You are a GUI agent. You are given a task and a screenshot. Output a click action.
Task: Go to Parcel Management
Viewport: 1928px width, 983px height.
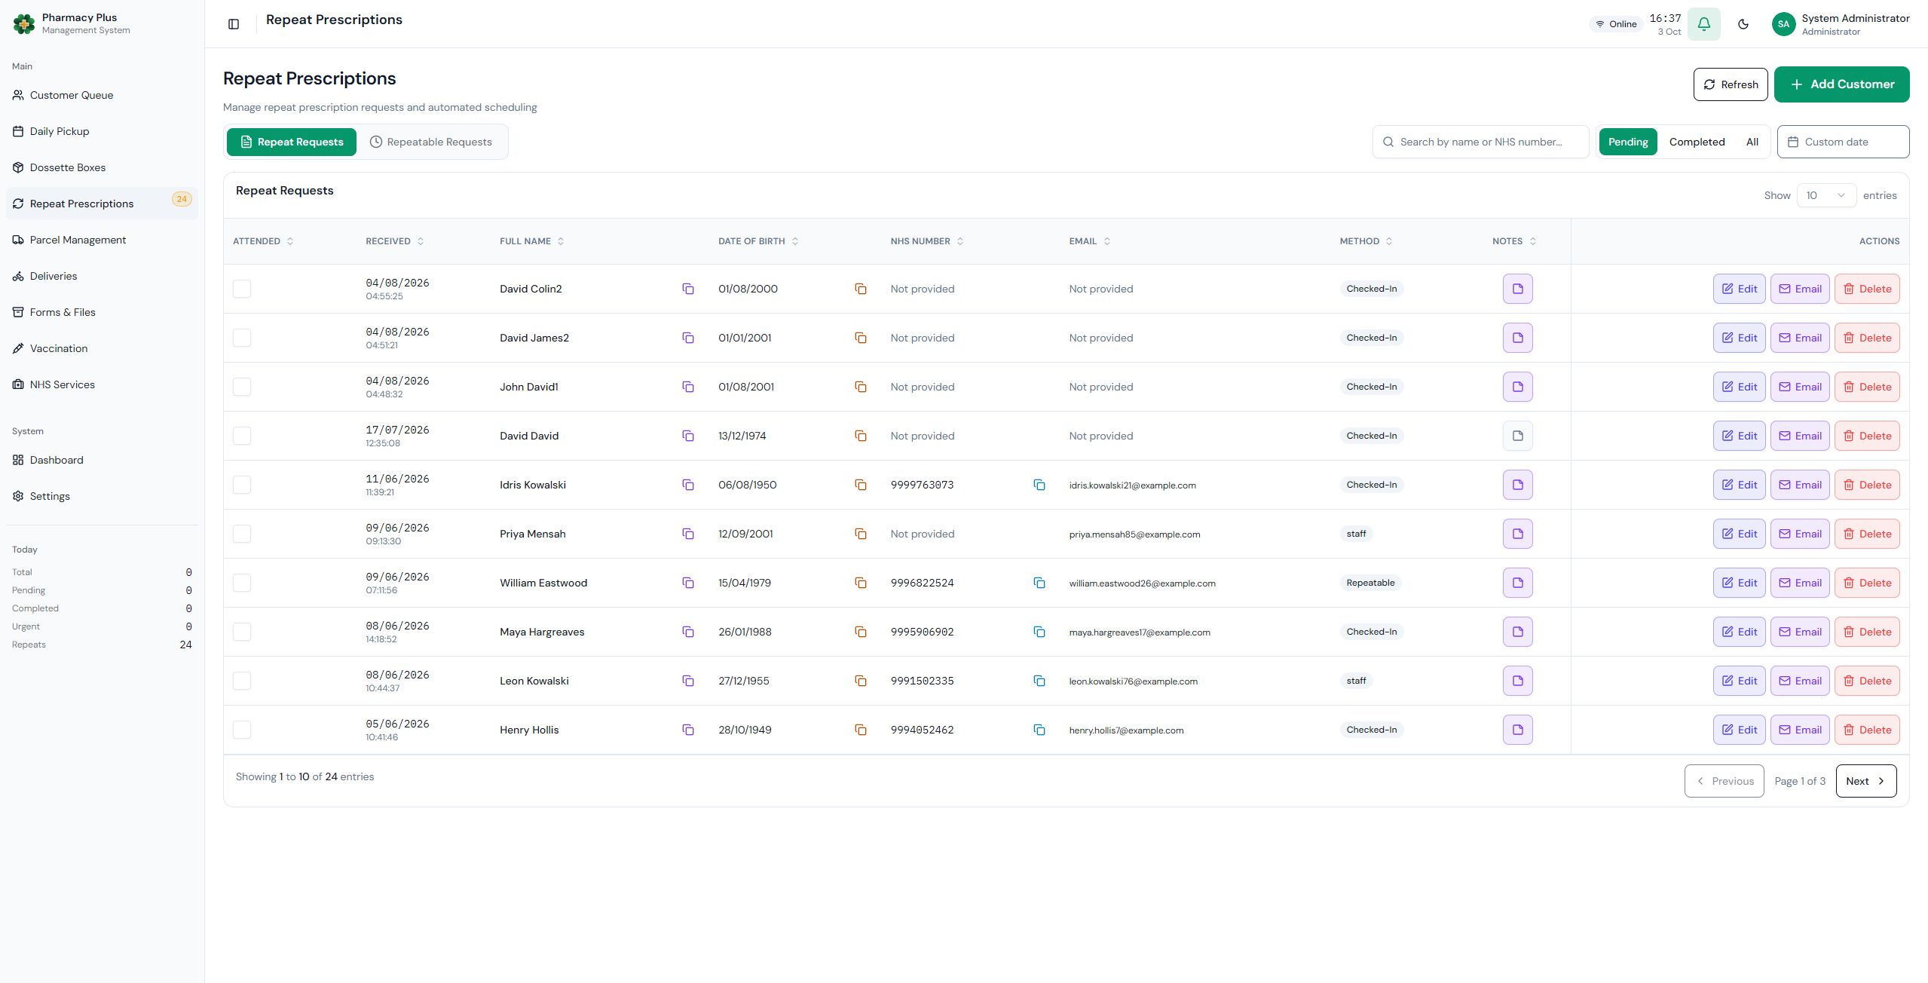(x=102, y=240)
